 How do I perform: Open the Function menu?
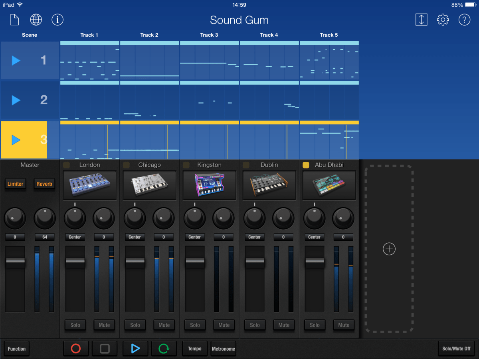pyautogui.click(x=16, y=348)
